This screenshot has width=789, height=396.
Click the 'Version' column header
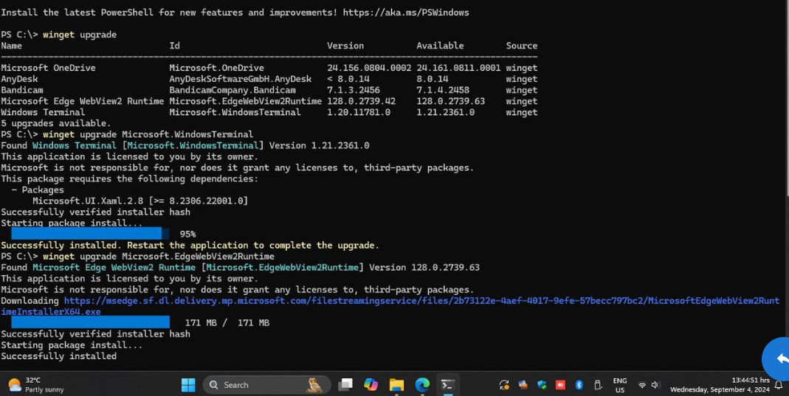click(x=345, y=46)
